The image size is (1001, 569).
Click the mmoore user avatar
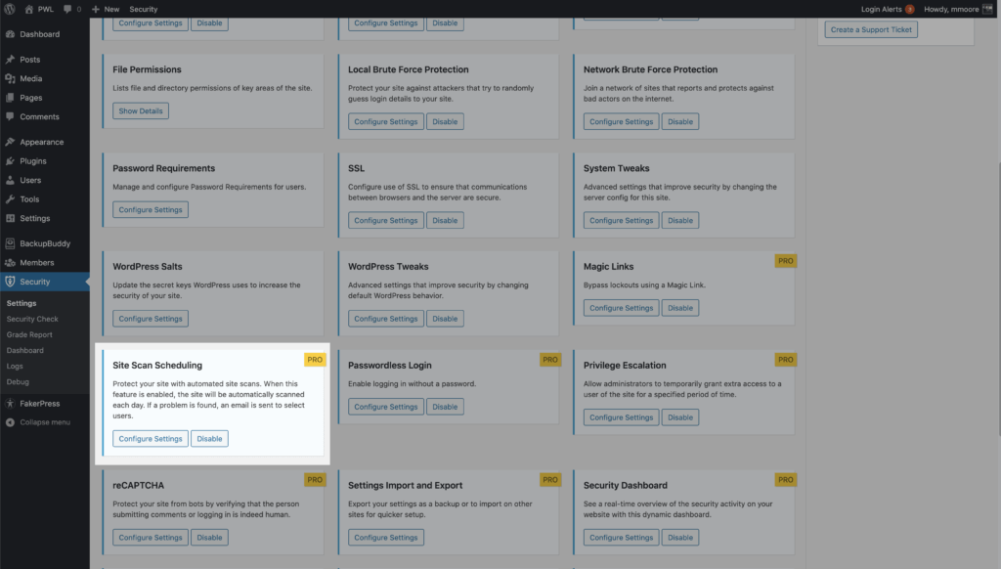[x=987, y=9]
